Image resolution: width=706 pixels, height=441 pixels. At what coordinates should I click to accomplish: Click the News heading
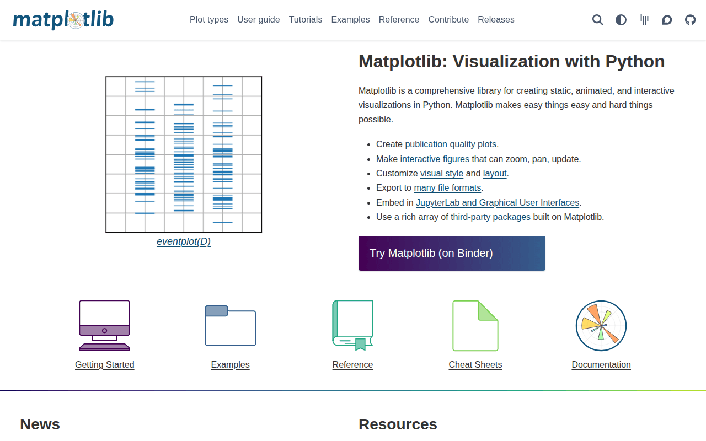pyautogui.click(x=40, y=424)
